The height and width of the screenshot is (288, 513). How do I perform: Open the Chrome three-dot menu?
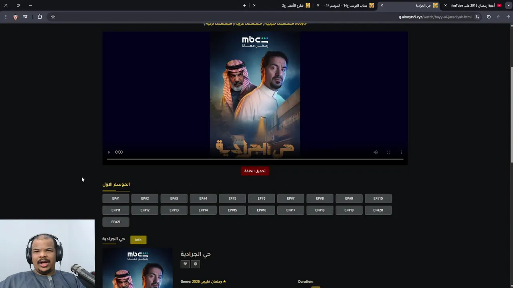click(x=6, y=17)
